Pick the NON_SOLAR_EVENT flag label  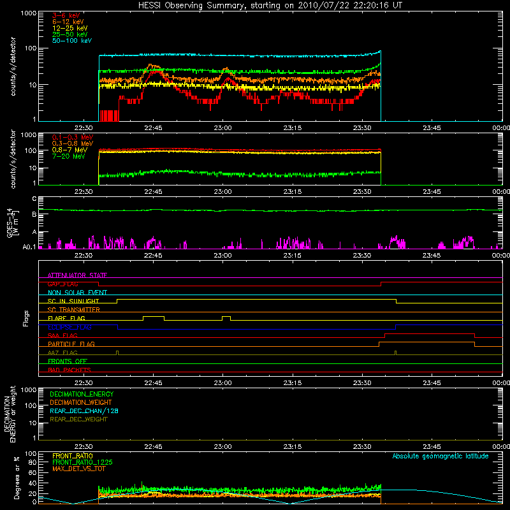pos(77,293)
